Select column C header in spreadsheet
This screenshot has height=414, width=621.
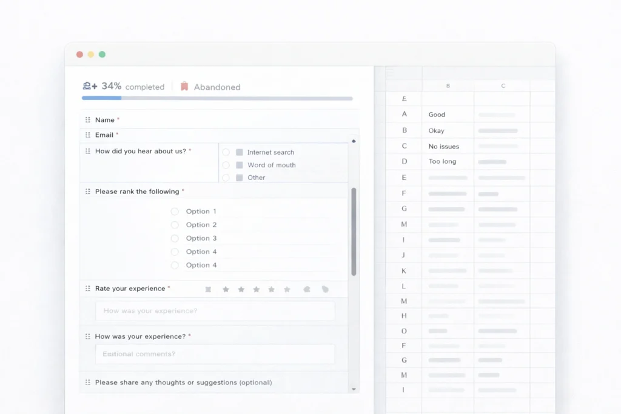click(503, 86)
